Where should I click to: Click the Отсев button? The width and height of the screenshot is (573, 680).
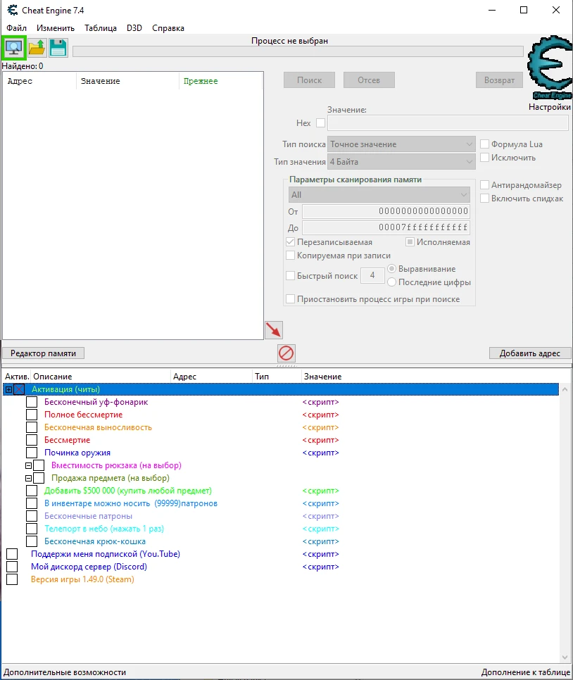[369, 80]
